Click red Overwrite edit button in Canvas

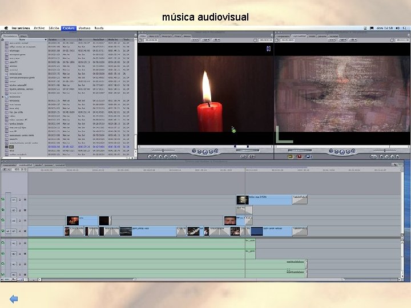[x=299, y=156]
